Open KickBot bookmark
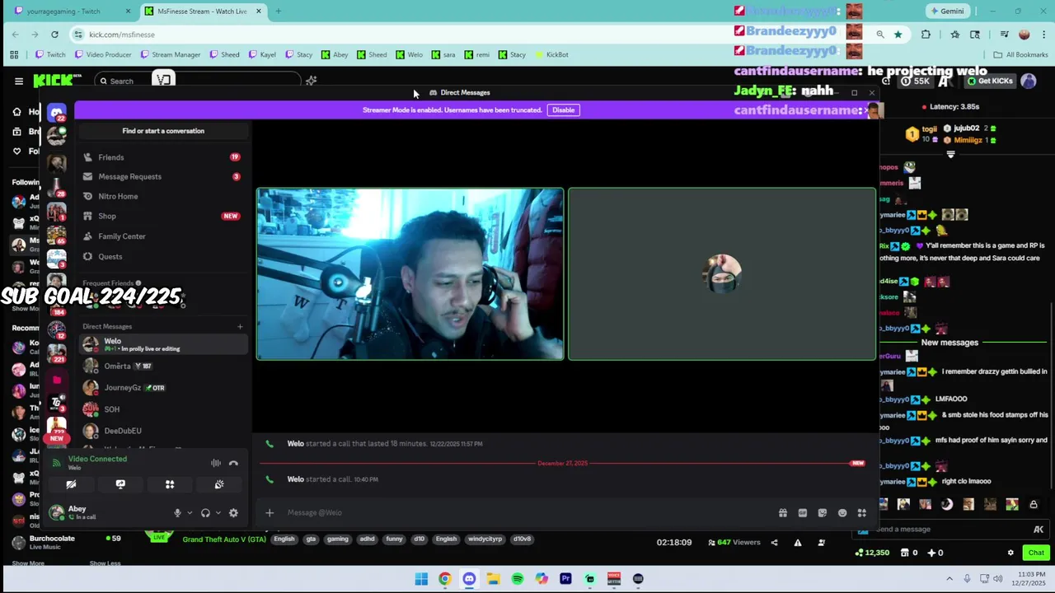 tap(551, 54)
